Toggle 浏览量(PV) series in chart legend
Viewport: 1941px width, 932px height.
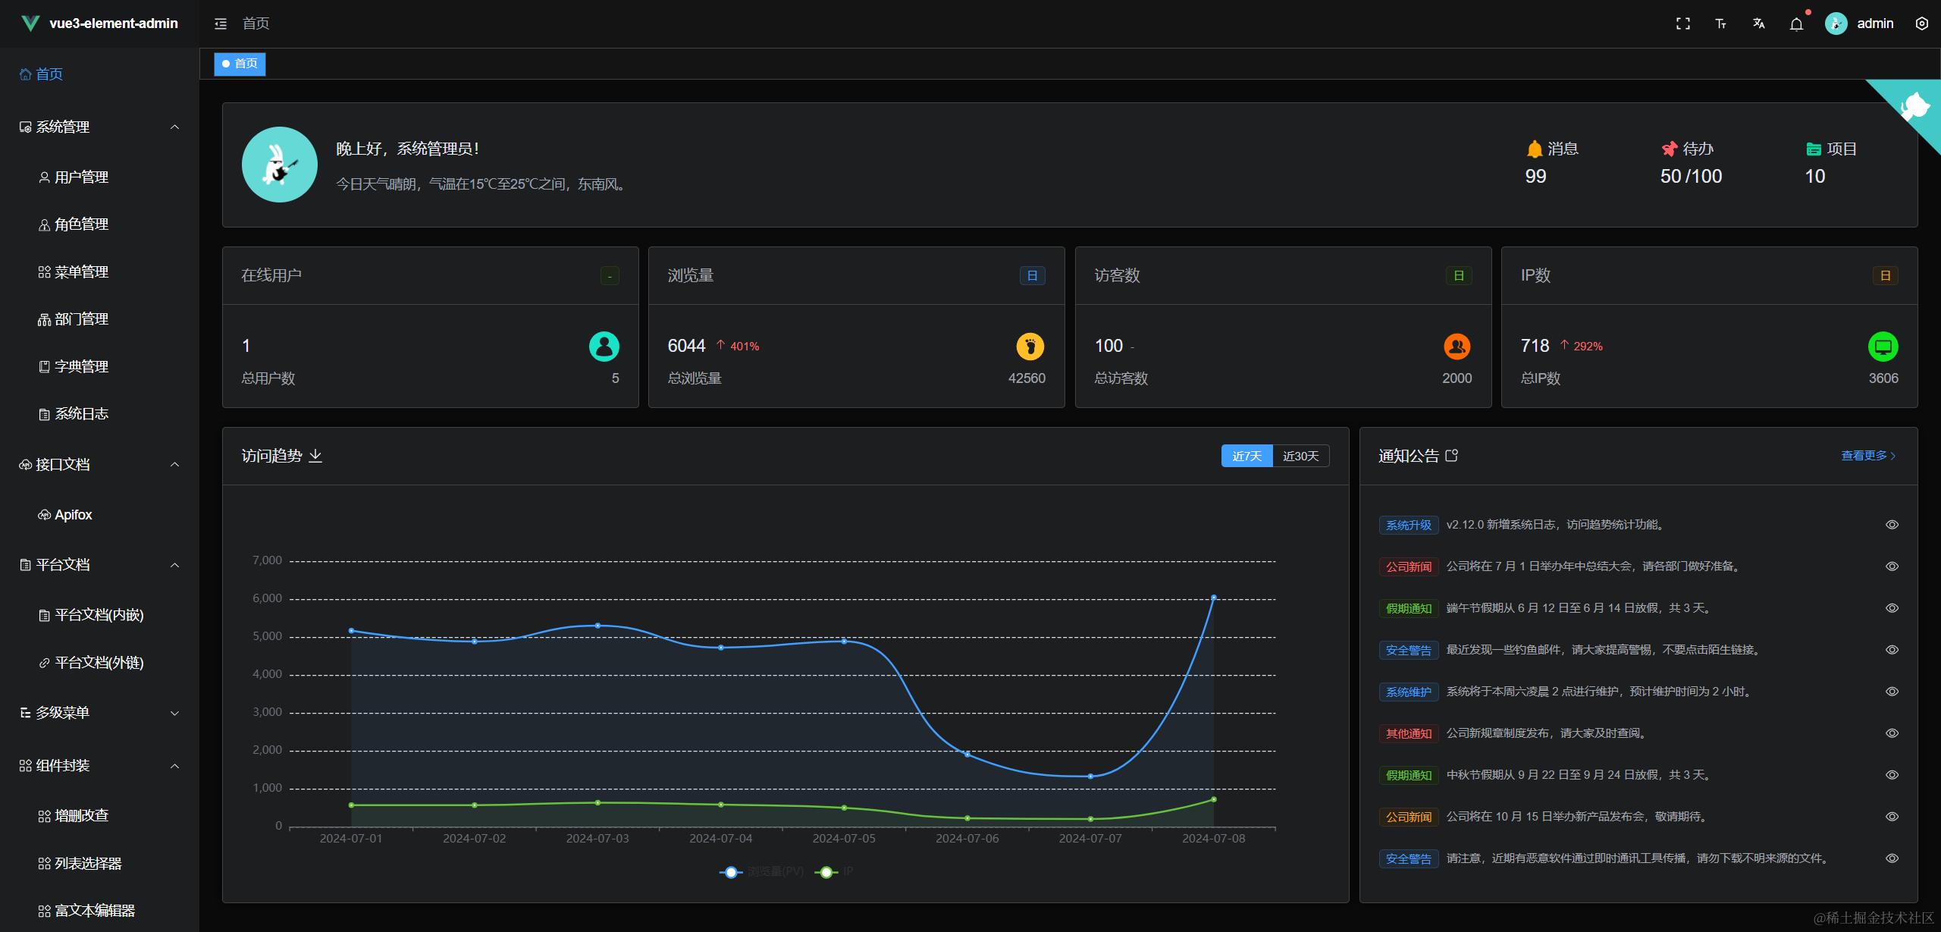click(761, 872)
